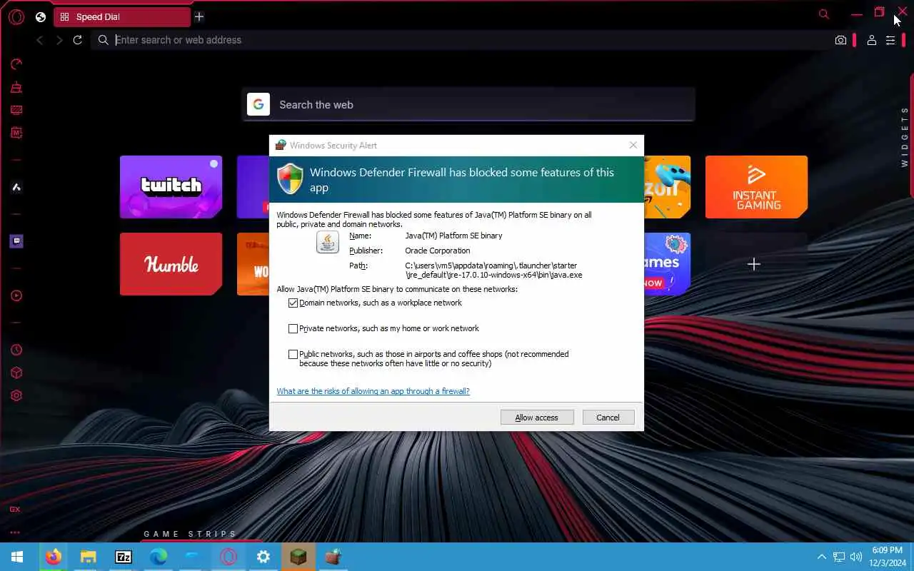The image size is (914, 571).
Task: Open the Windows Start menu
Action: pyautogui.click(x=17, y=557)
